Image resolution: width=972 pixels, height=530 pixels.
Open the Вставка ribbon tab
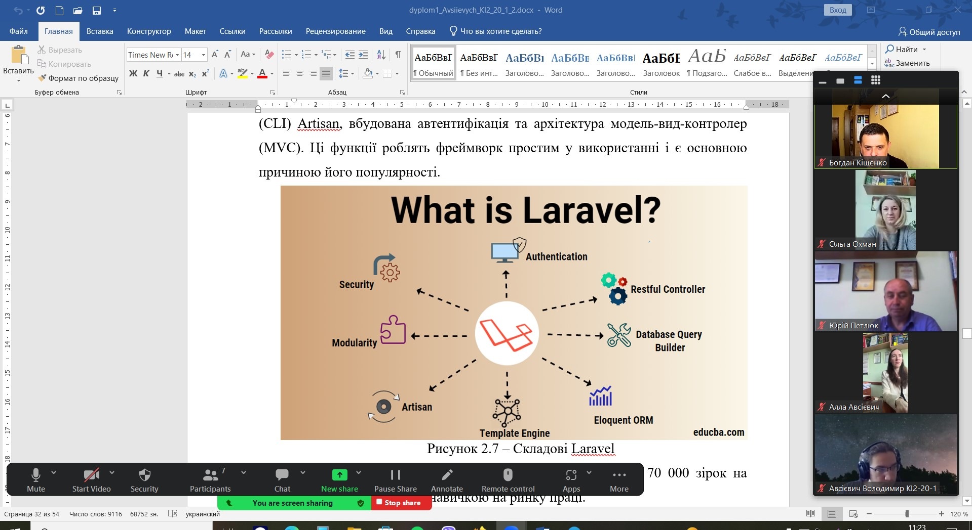[x=100, y=31]
